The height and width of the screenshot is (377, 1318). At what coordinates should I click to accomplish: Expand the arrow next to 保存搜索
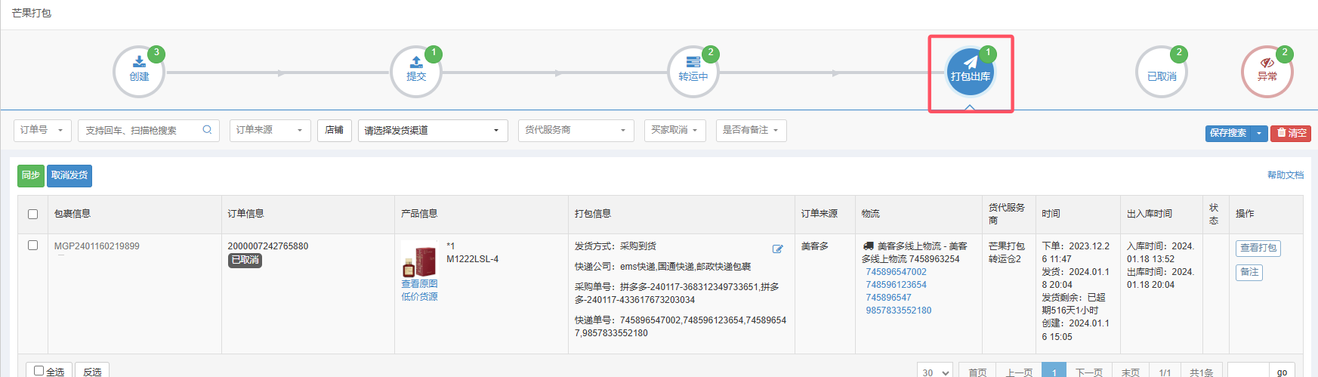tap(1259, 133)
